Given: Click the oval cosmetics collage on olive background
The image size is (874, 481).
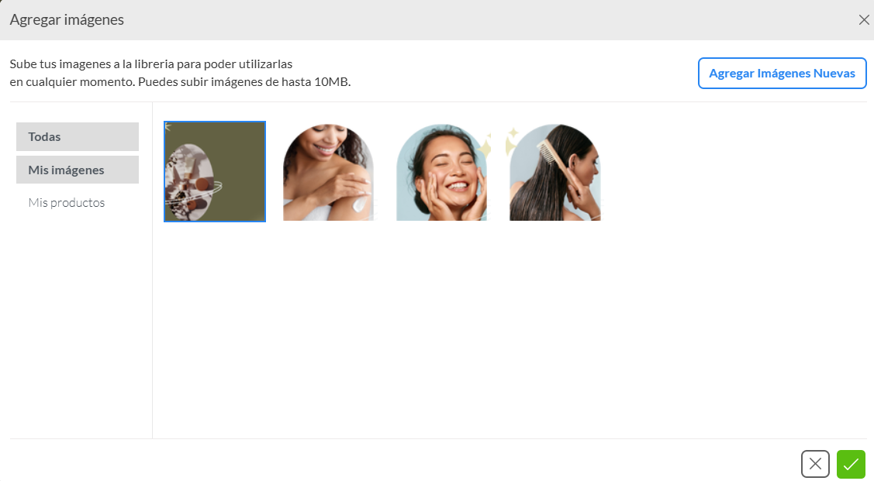Looking at the screenshot, I should pyautogui.click(x=190, y=182).
